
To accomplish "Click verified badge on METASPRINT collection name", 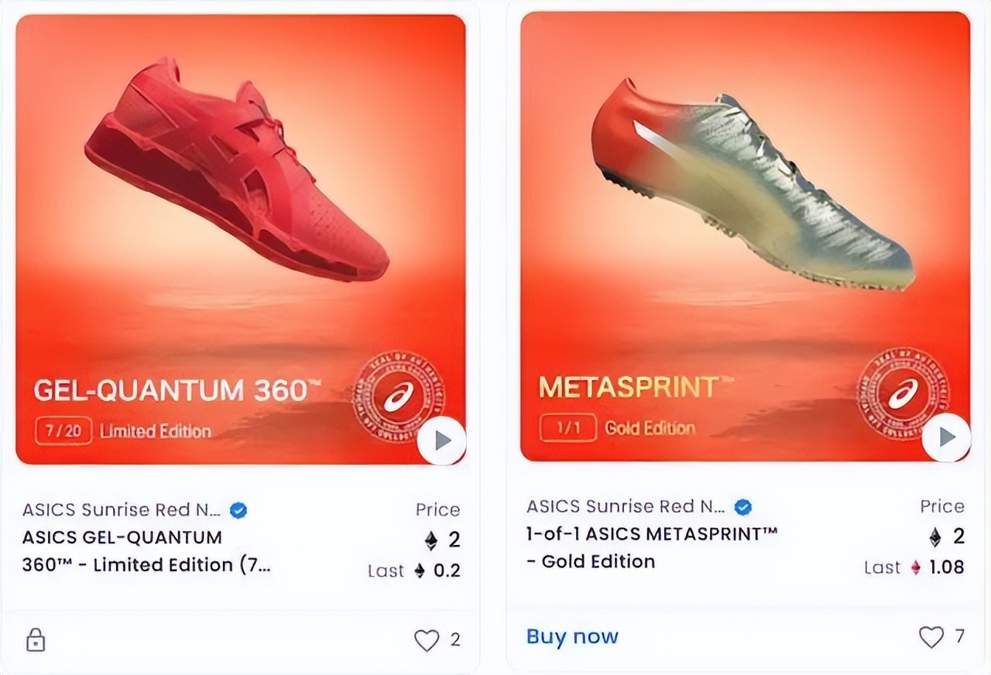I will click(x=743, y=507).
